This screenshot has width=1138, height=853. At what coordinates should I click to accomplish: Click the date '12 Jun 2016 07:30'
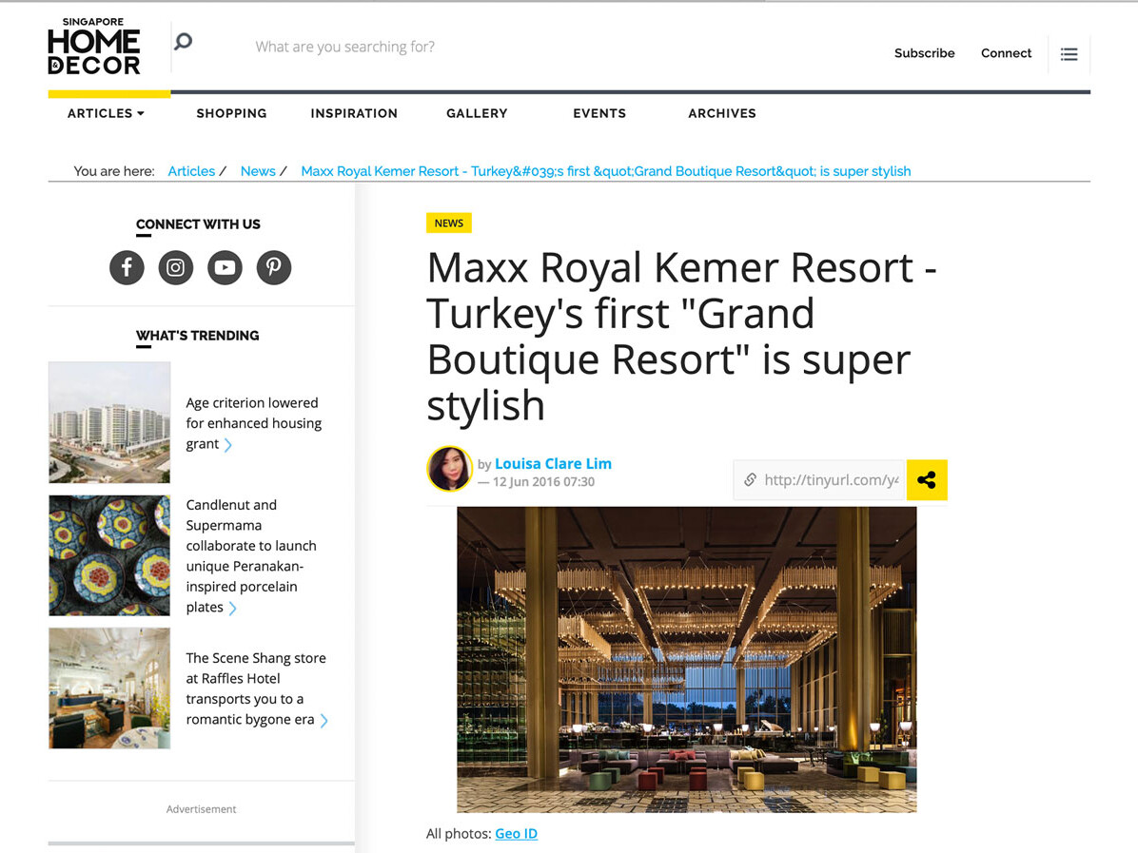[x=543, y=481]
